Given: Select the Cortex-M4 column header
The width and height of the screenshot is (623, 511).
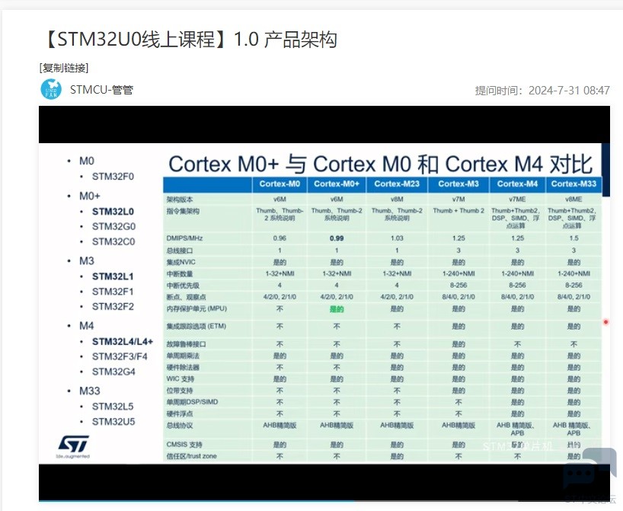Looking at the screenshot, I should [517, 184].
